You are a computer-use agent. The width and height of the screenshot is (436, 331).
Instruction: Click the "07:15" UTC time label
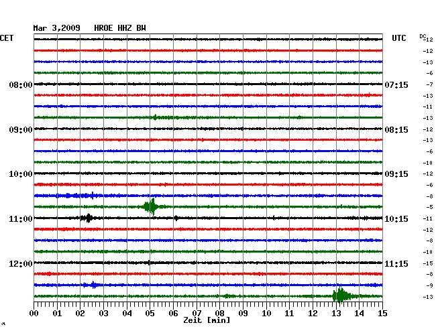(x=396, y=84)
